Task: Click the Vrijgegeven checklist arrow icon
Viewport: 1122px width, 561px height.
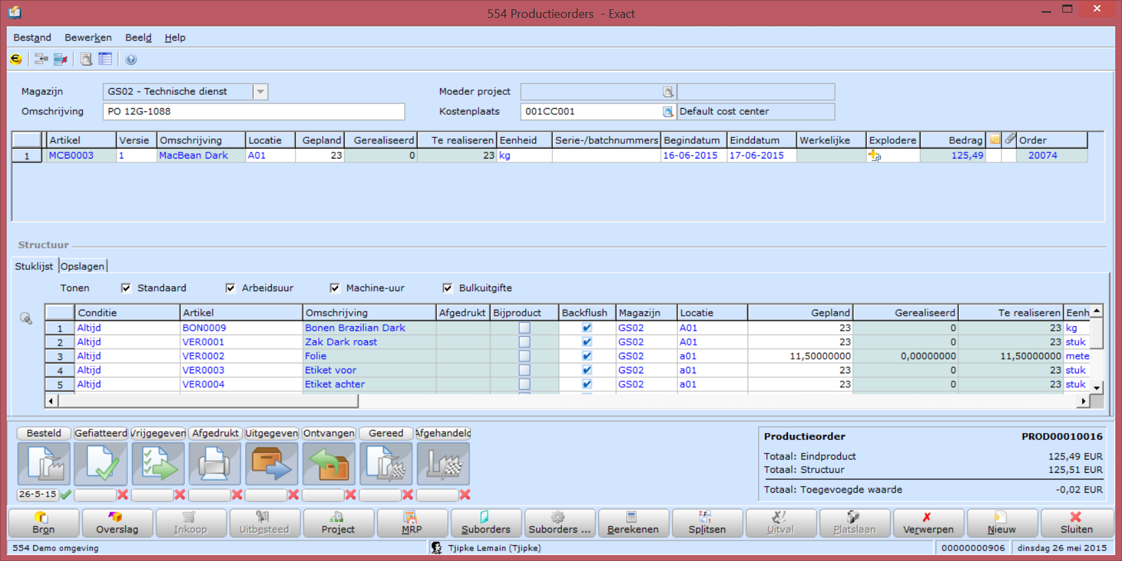Action: pos(158,464)
